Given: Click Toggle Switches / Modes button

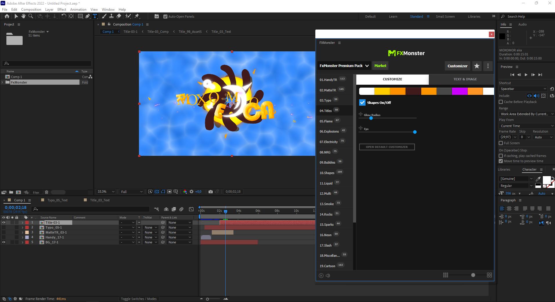Looking at the screenshot, I should pyautogui.click(x=139, y=299).
